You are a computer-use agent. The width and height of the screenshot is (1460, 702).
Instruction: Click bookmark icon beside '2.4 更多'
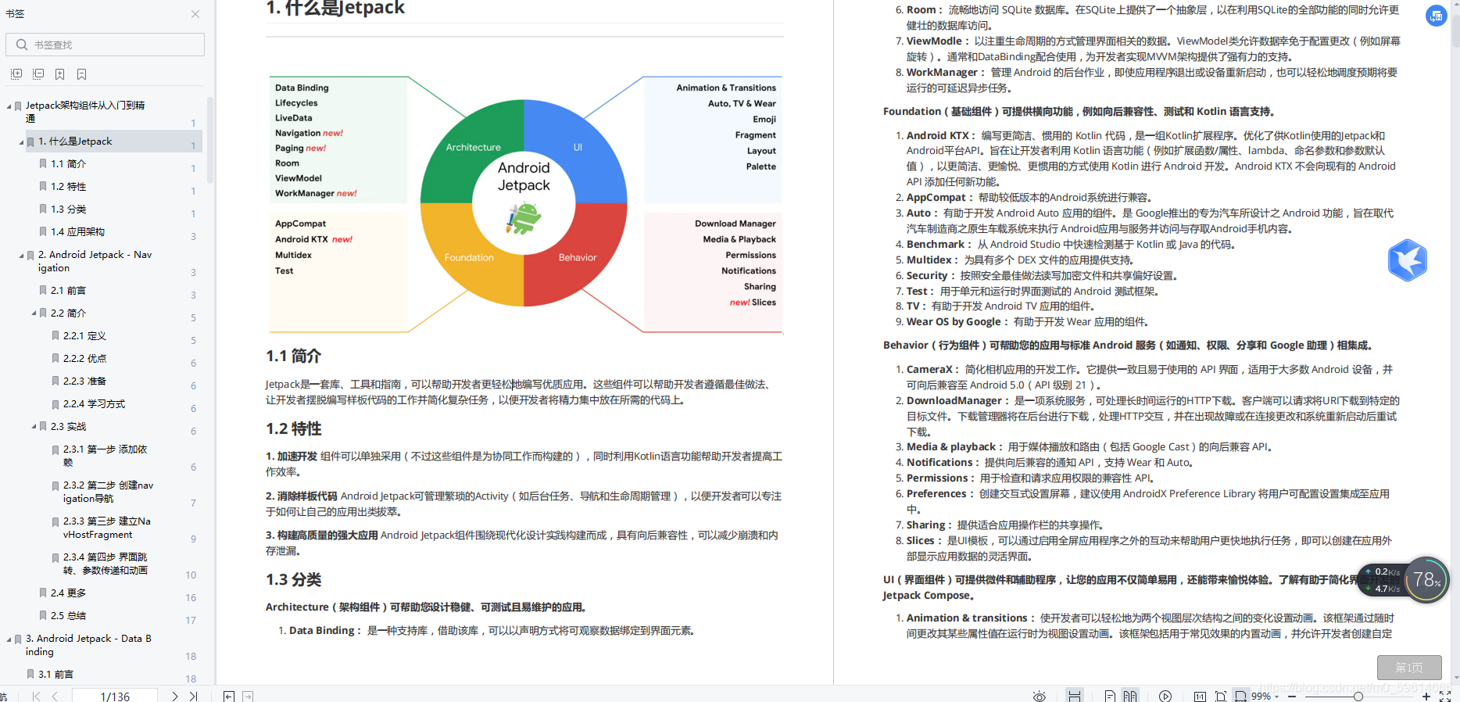43,593
